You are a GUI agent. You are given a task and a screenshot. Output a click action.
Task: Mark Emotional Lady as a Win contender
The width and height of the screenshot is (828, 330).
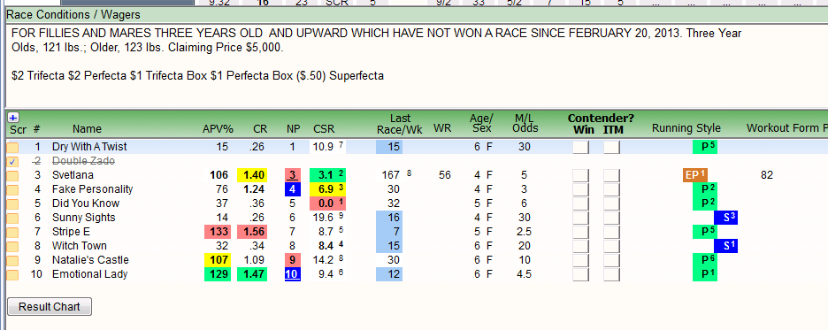(x=581, y=274)
